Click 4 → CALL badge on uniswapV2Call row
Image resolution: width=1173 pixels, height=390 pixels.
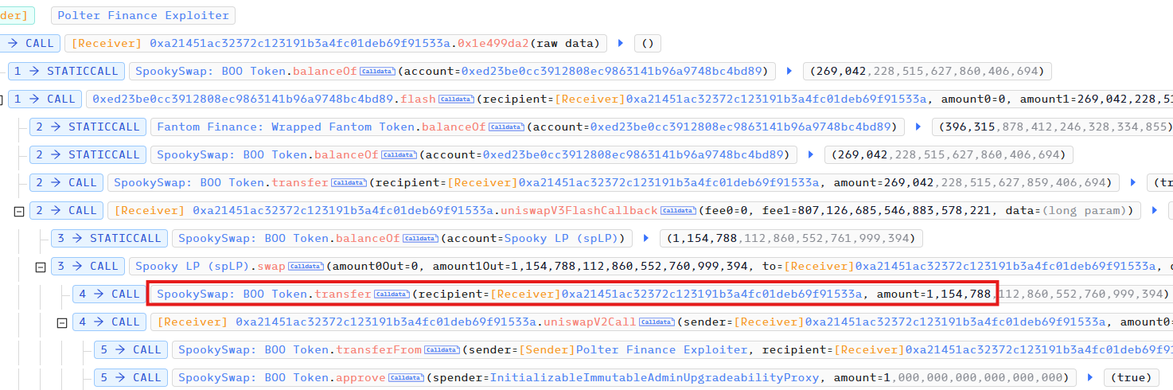click(109, 322)
